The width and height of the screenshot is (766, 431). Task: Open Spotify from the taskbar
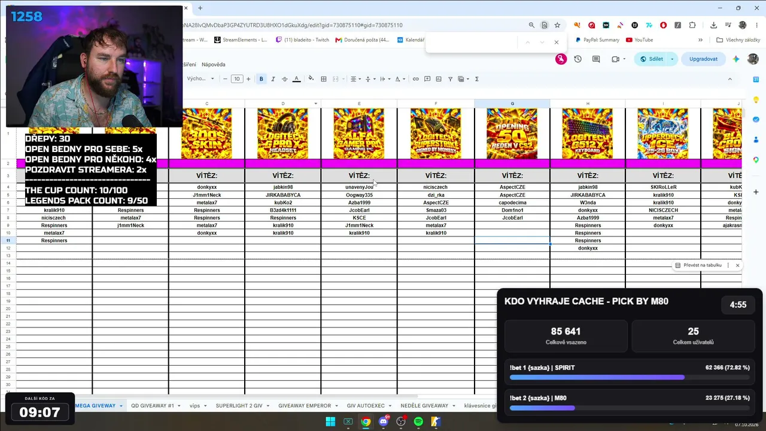point(418,421)
